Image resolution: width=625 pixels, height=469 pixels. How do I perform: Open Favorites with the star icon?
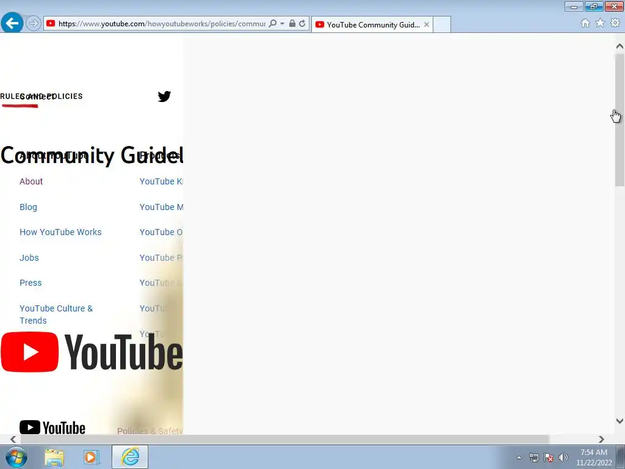pos(600,23)
